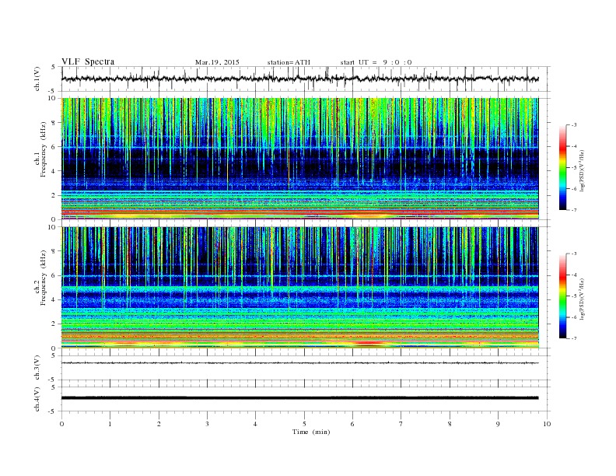Click the "ch.3(V)" axis label
The height and width of the screenshot is (476, 616).
(x=37, y=368)
